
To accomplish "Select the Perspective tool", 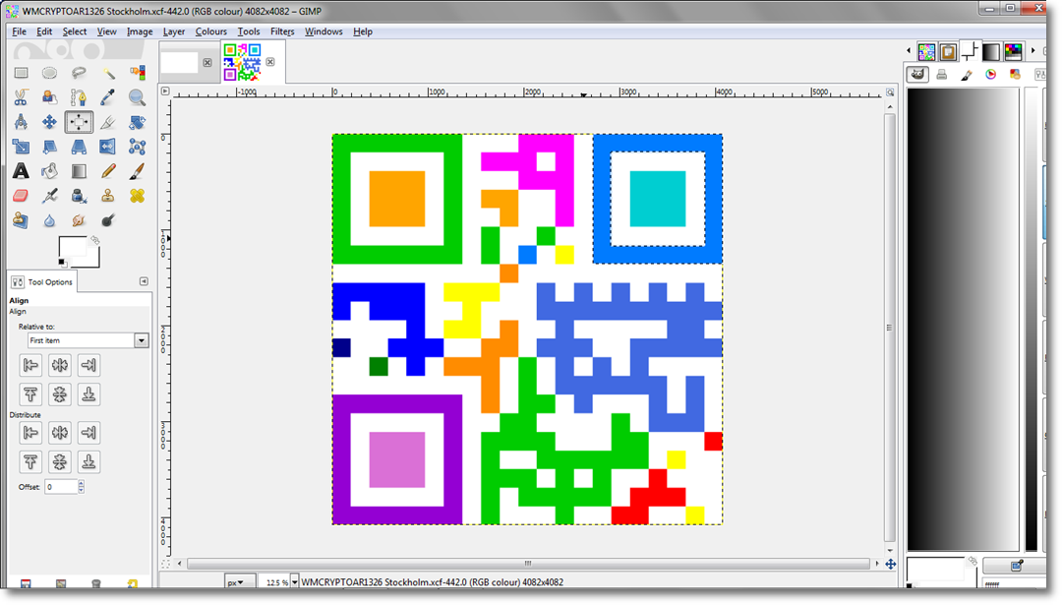I will [x=79, y=147].
